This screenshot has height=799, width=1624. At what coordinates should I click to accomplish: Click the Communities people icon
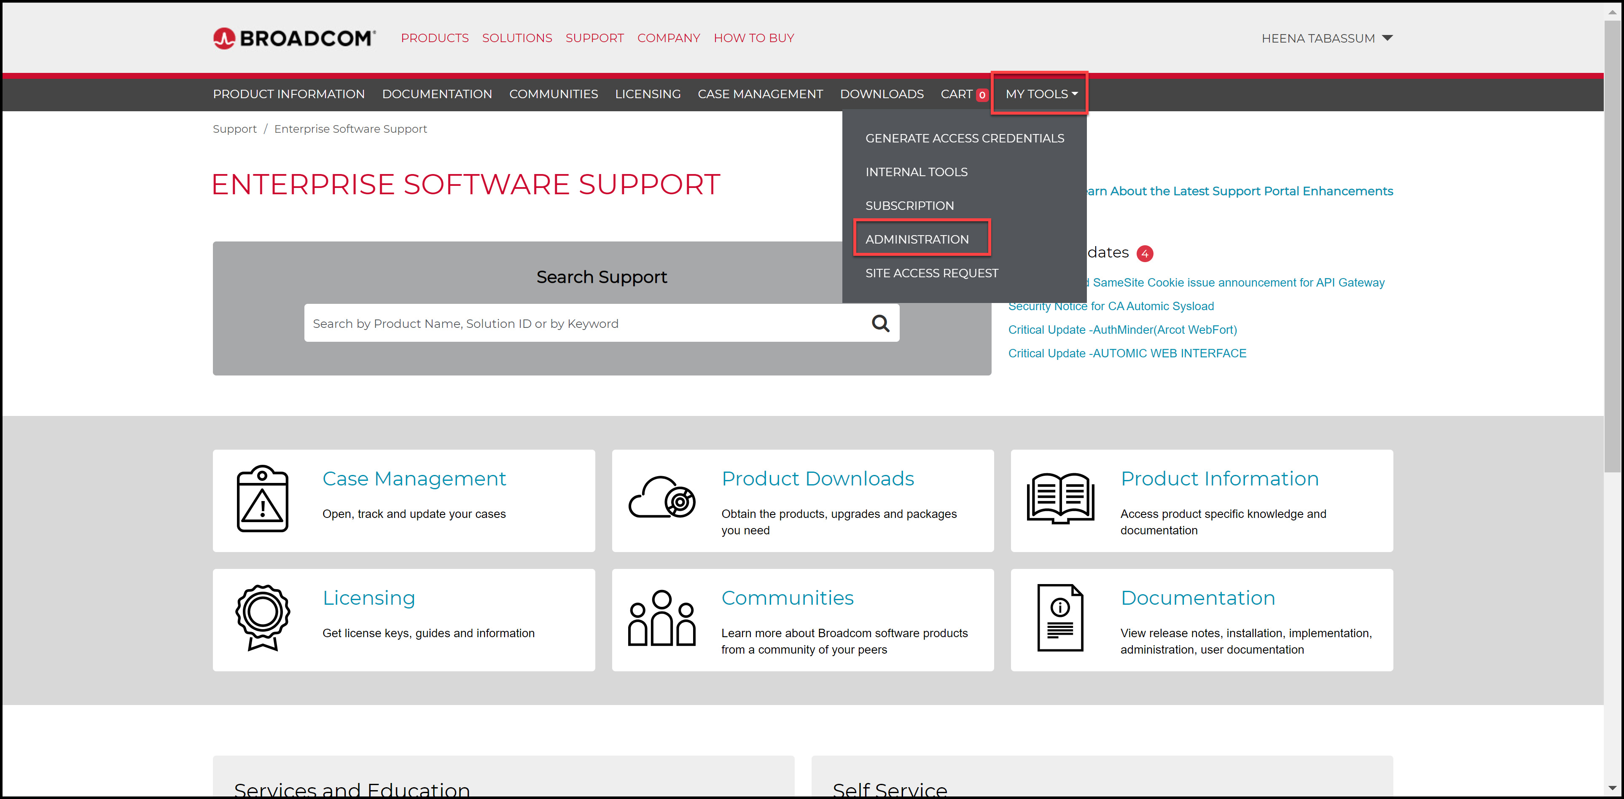661,618
